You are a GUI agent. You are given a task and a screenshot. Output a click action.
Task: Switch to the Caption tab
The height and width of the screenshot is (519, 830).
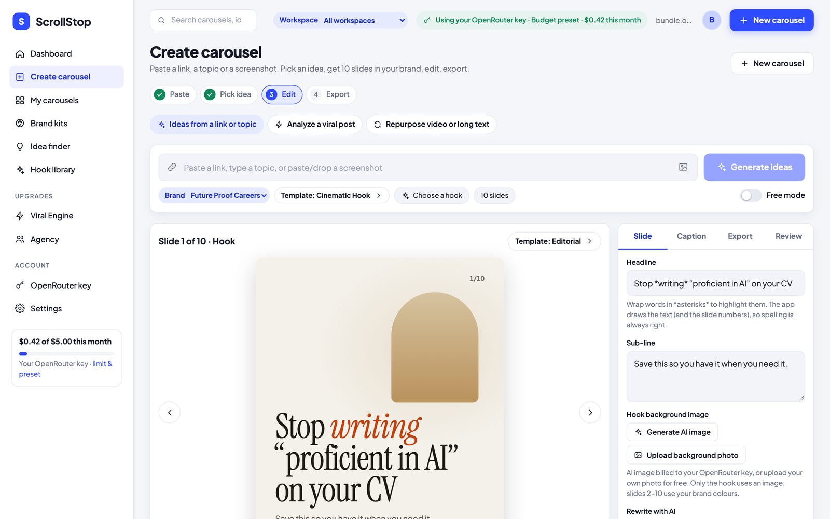click(691, 236)
